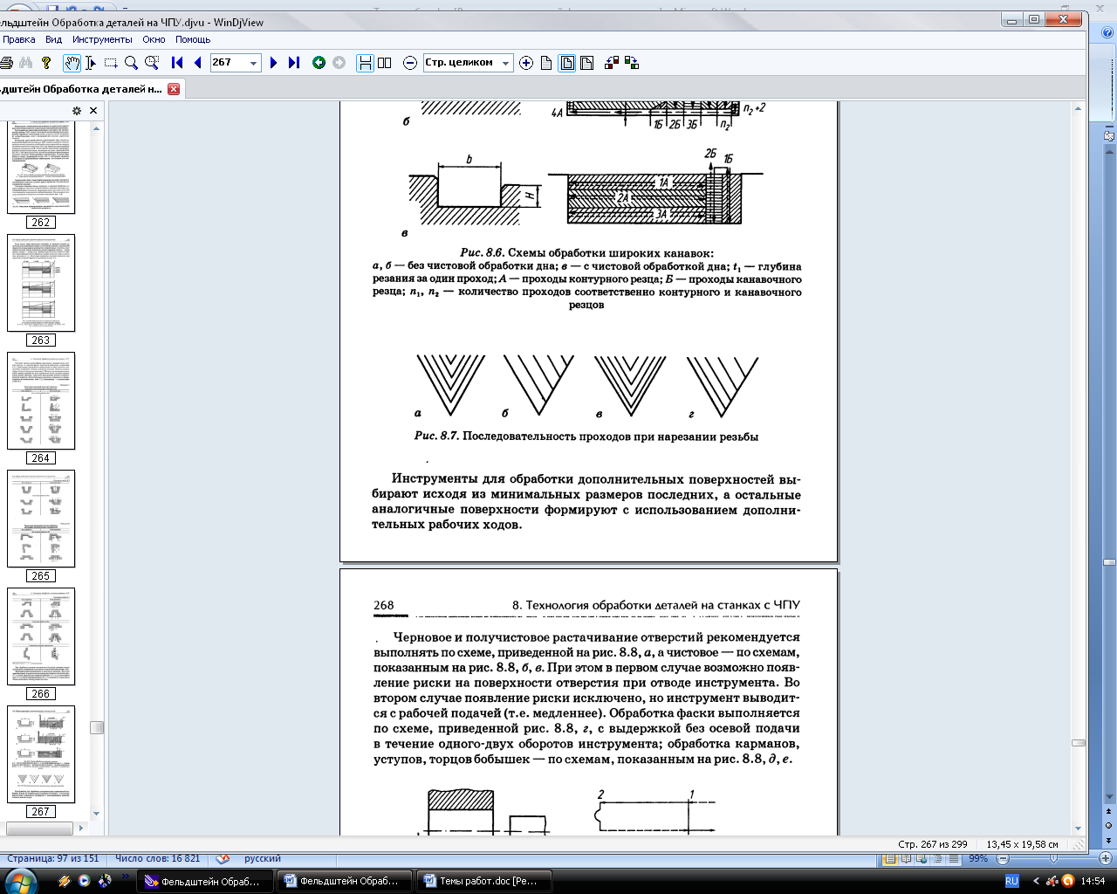Click the rotate left icon

click(612, 63)
